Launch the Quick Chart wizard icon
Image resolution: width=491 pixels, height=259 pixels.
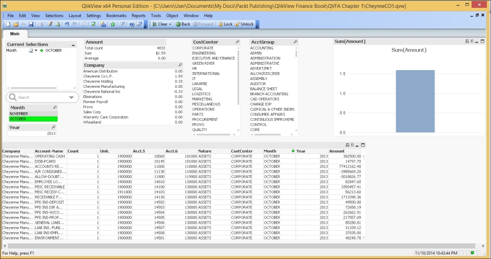click(x=103, y=24)
